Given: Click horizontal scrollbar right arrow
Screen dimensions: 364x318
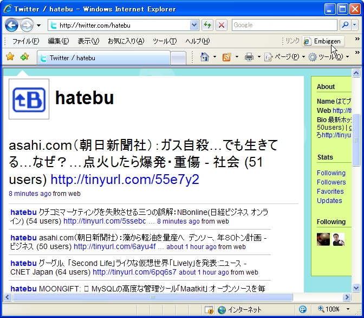Looking at the screenshot, I should pyautogui.click(x=347, y=297).
